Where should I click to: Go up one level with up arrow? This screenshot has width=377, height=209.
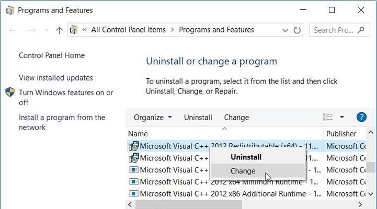pyautogui.click(x=60, y=30)
